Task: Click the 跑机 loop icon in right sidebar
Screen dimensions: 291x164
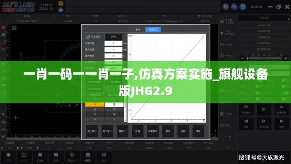Action: (x=222, y=125)
